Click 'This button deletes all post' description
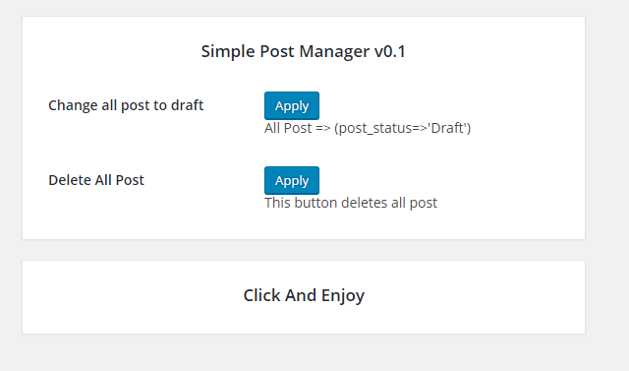The image size is (629, 371). coord(351,203)
